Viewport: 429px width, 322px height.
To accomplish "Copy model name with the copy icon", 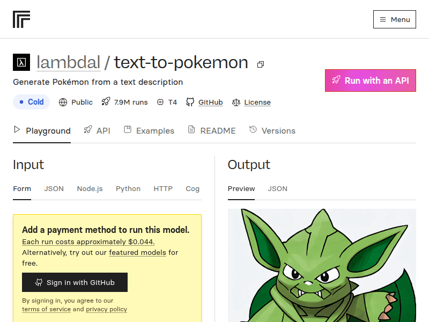I will [261, 64].
